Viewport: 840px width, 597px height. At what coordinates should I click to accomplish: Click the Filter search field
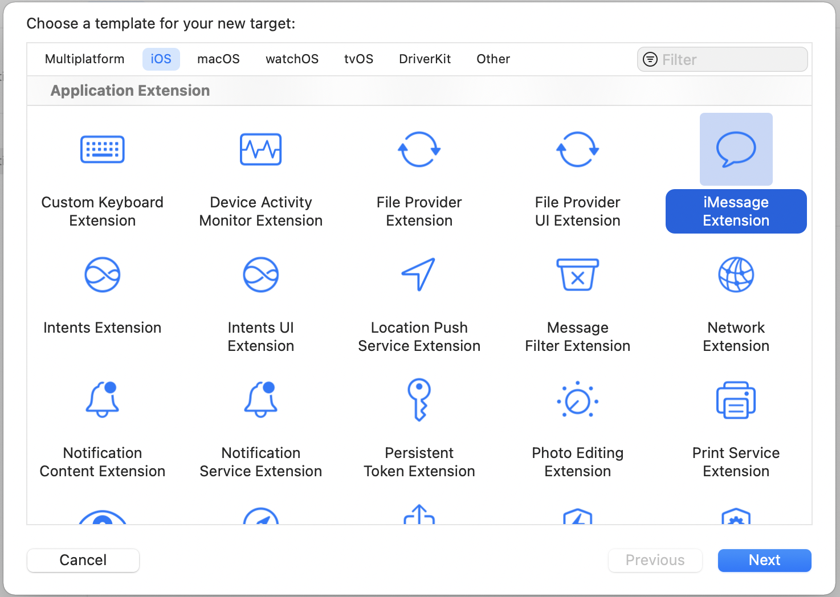point(731,60)
